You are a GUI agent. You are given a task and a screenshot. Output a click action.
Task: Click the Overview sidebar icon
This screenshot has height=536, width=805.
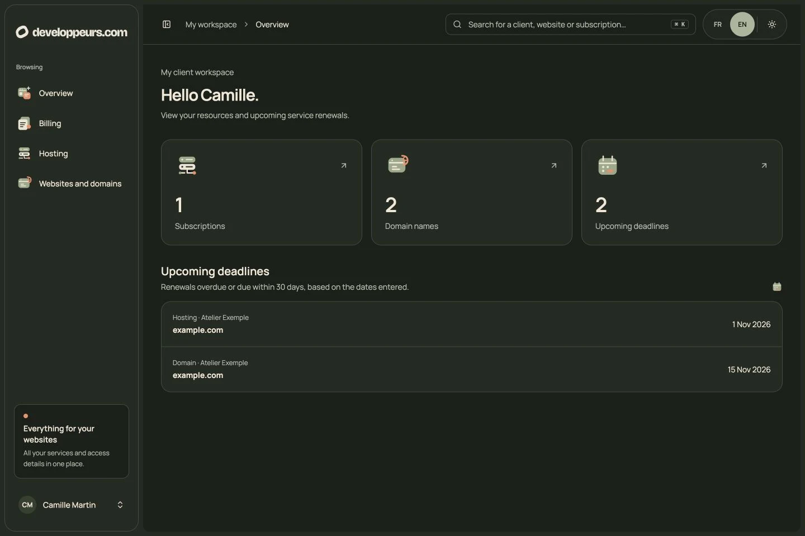[x=24, y=93]
